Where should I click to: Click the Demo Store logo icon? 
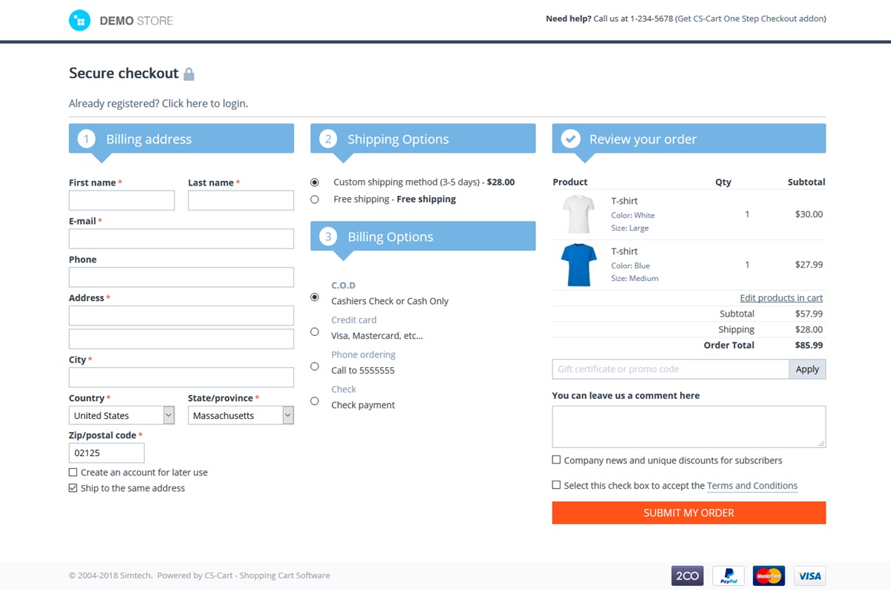tap(79, 21)
